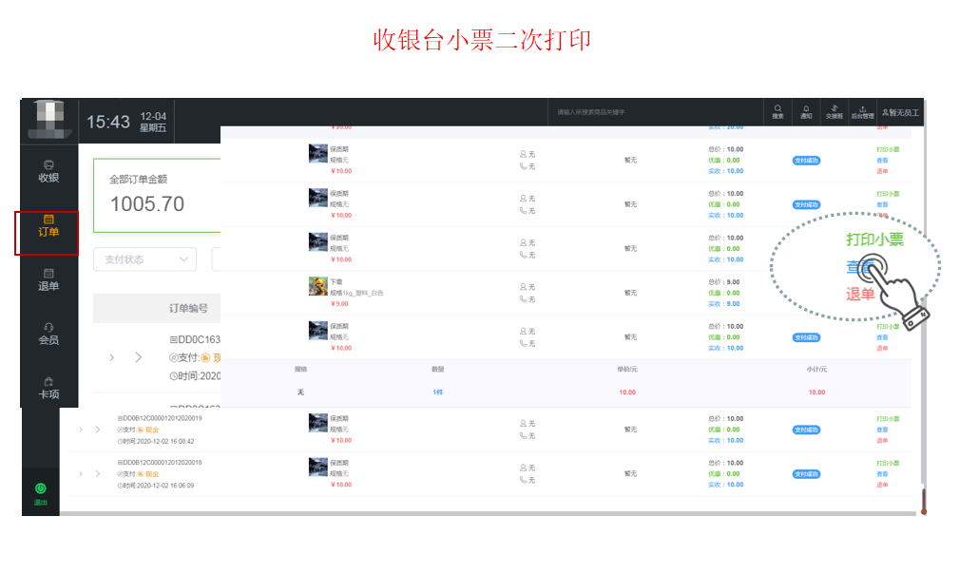Click total order amount 1005.70

(x=146, y=204)
